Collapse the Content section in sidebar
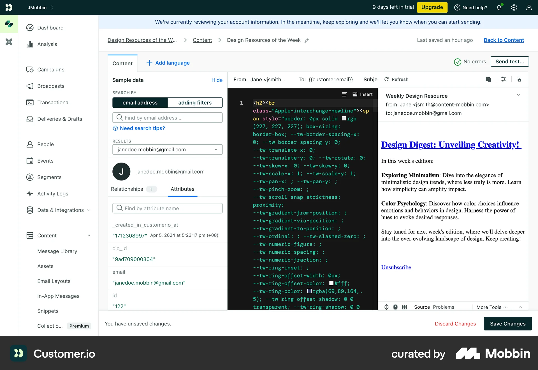This screenshot has height=370, width=538. coord(89,235)
